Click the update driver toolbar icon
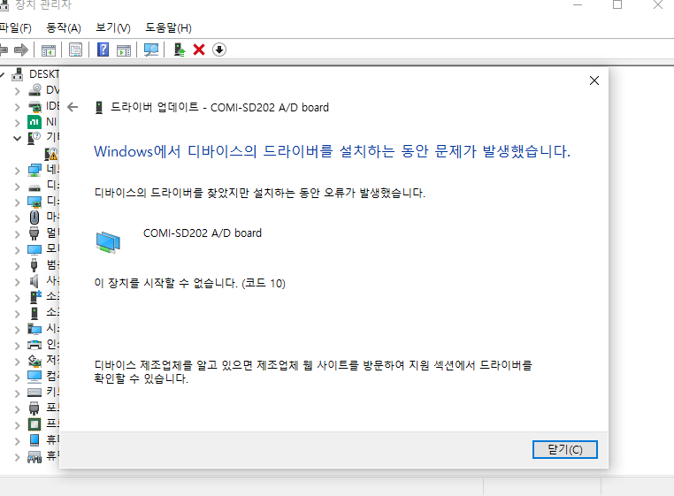Viewport: 674px width, 496px height. click(180, 50)
